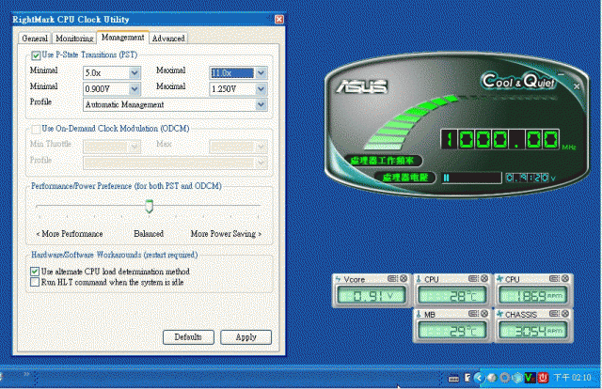Click the voltage level bar in Cool & Quiet
This screenshot has height=389, width=602.
click(471, 178)
